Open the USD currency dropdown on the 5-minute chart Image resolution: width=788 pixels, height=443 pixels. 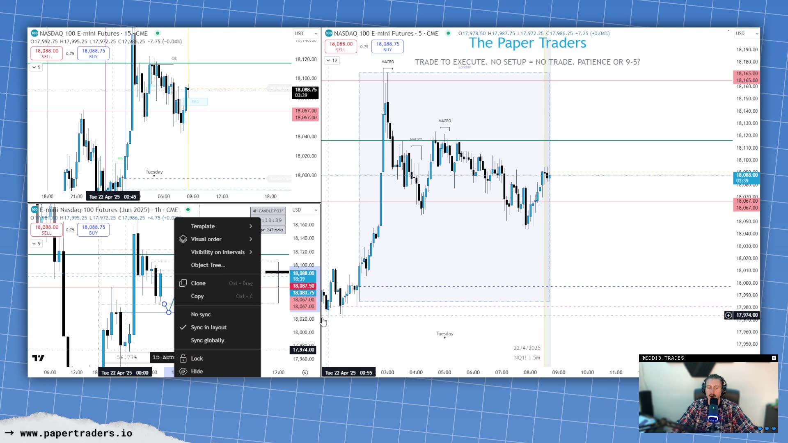point(747,33)
